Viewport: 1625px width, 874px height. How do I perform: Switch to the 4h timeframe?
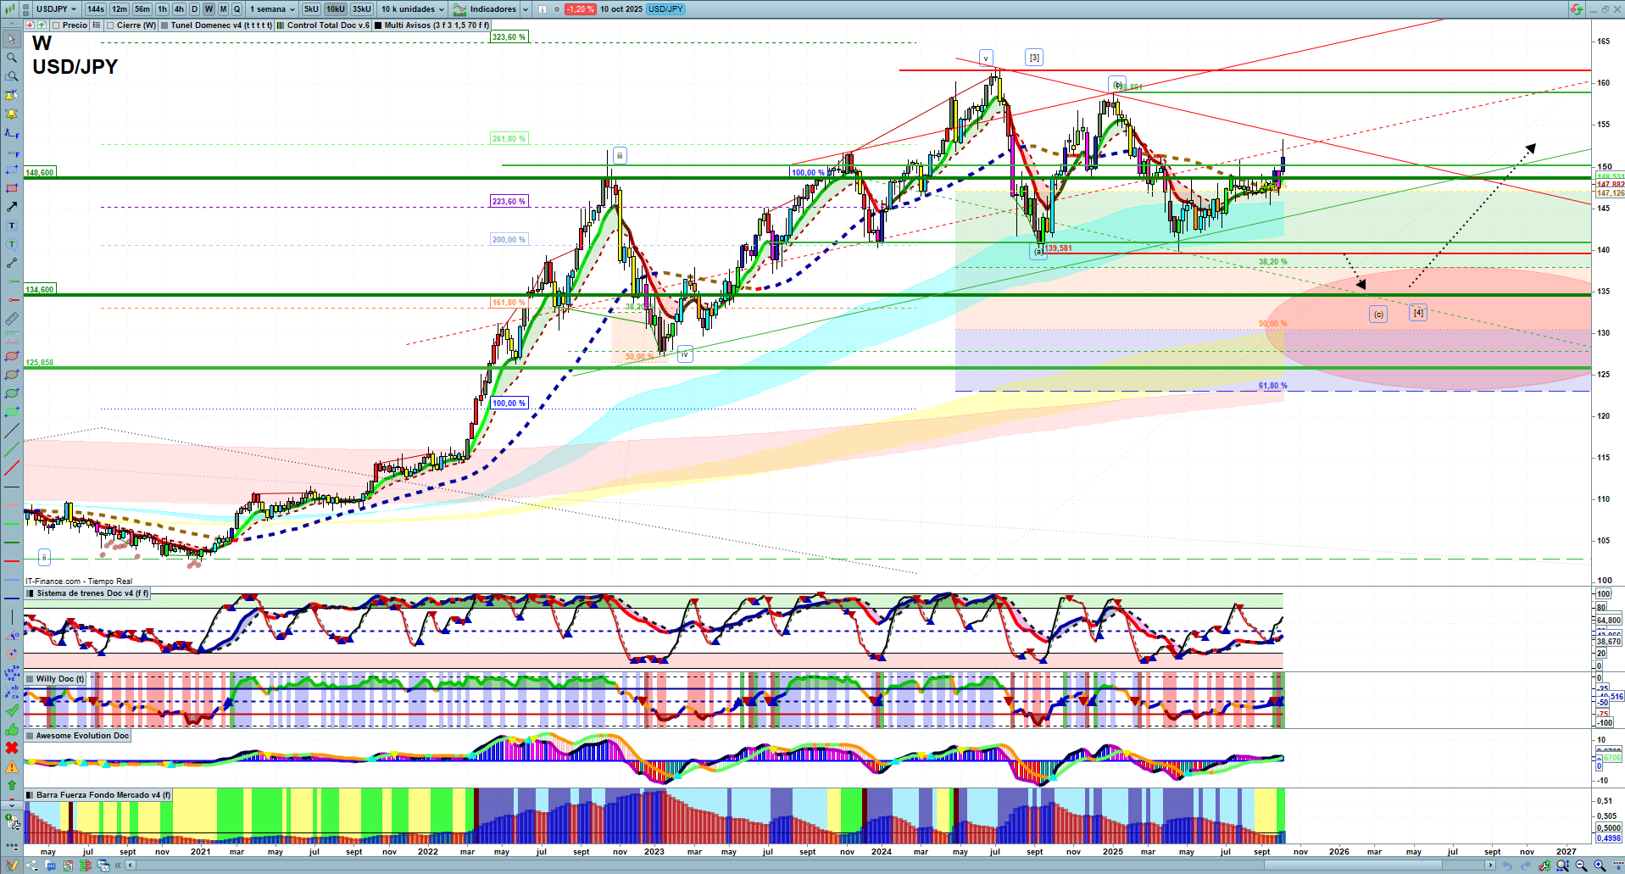[x=179, y=9]
